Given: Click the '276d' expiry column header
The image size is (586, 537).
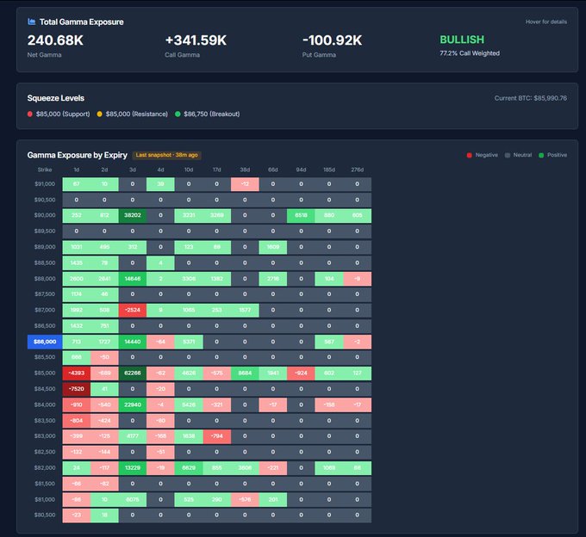Looking at the screenshot, I should [357, 170].
